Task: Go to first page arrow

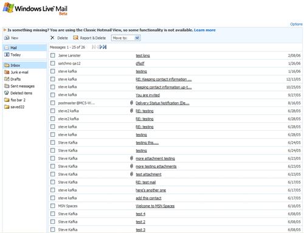Action: point(94,47)
